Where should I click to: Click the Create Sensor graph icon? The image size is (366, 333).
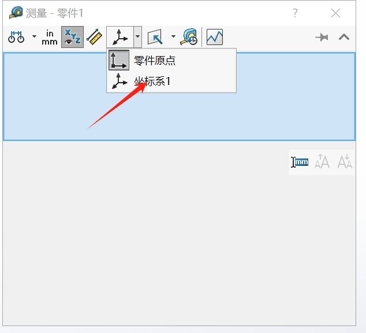click(214, 38)
